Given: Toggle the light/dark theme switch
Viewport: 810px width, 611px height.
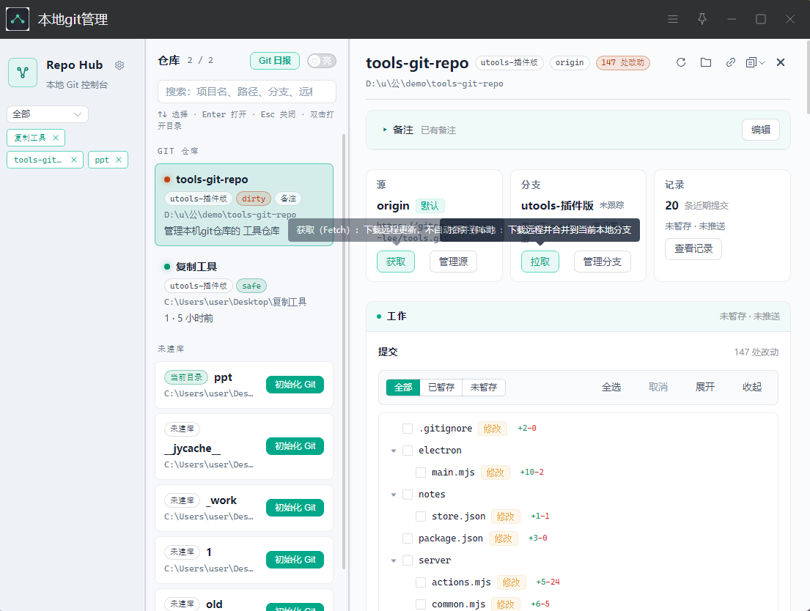Looking at the screenshot, I should [321, 61].
